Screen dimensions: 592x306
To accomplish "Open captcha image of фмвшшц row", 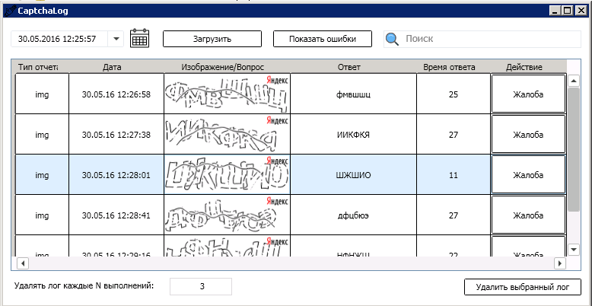I will (228, 94).
